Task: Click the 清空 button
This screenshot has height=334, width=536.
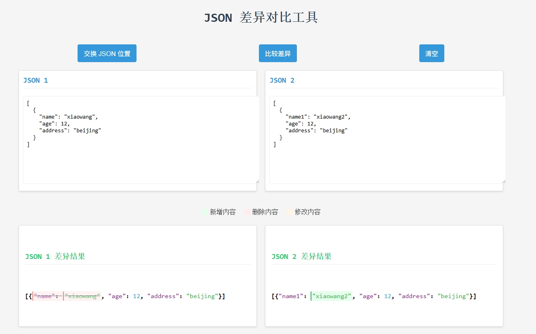Action: pos(432,53)
